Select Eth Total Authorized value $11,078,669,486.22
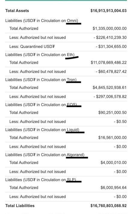The height and width of the screenshot is (214, 133). pos(109,62)
